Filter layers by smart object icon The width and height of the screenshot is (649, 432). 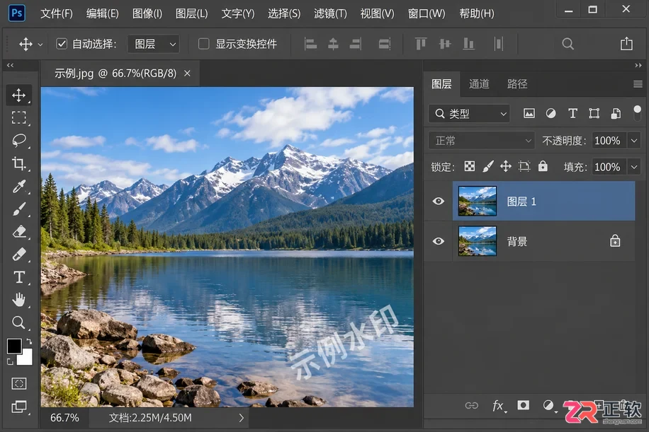616,113
